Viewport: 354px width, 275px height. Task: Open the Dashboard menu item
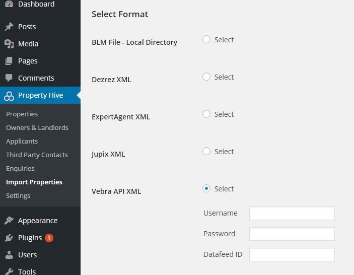tap(40, 4)
